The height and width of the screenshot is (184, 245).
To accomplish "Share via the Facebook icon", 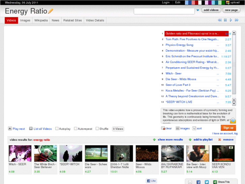I will (198, 182).
